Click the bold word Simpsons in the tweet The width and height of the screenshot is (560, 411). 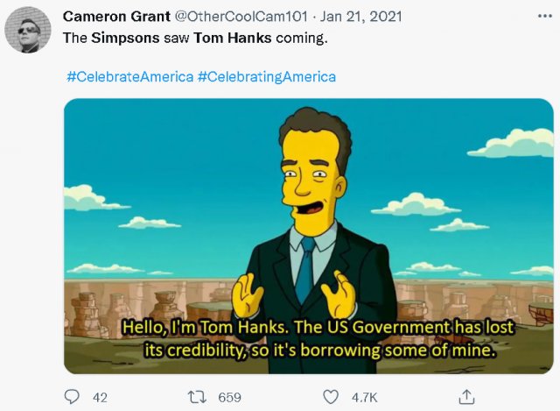[125, 40]
